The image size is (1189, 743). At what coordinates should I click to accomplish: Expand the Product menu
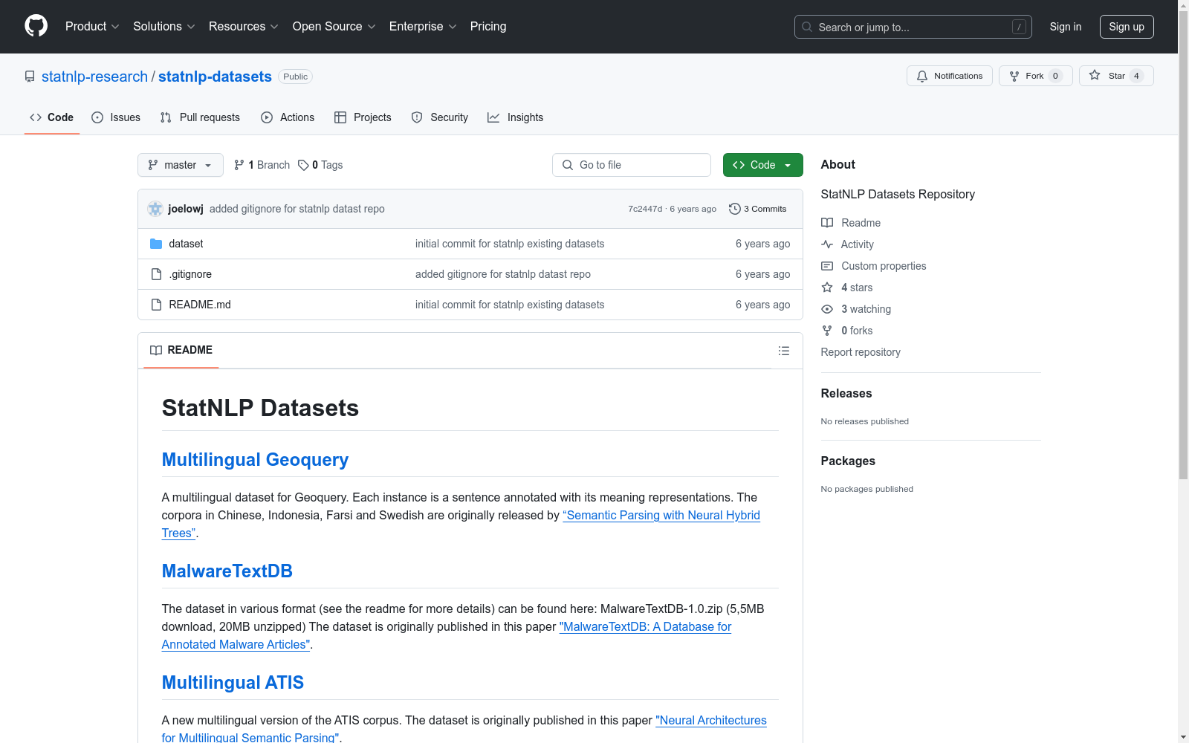click(x=92, y=27)
